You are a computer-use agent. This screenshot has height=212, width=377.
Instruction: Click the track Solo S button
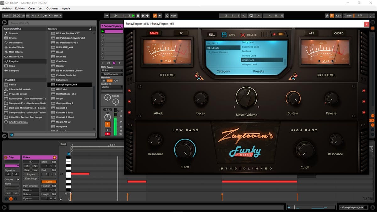[107, 129]
